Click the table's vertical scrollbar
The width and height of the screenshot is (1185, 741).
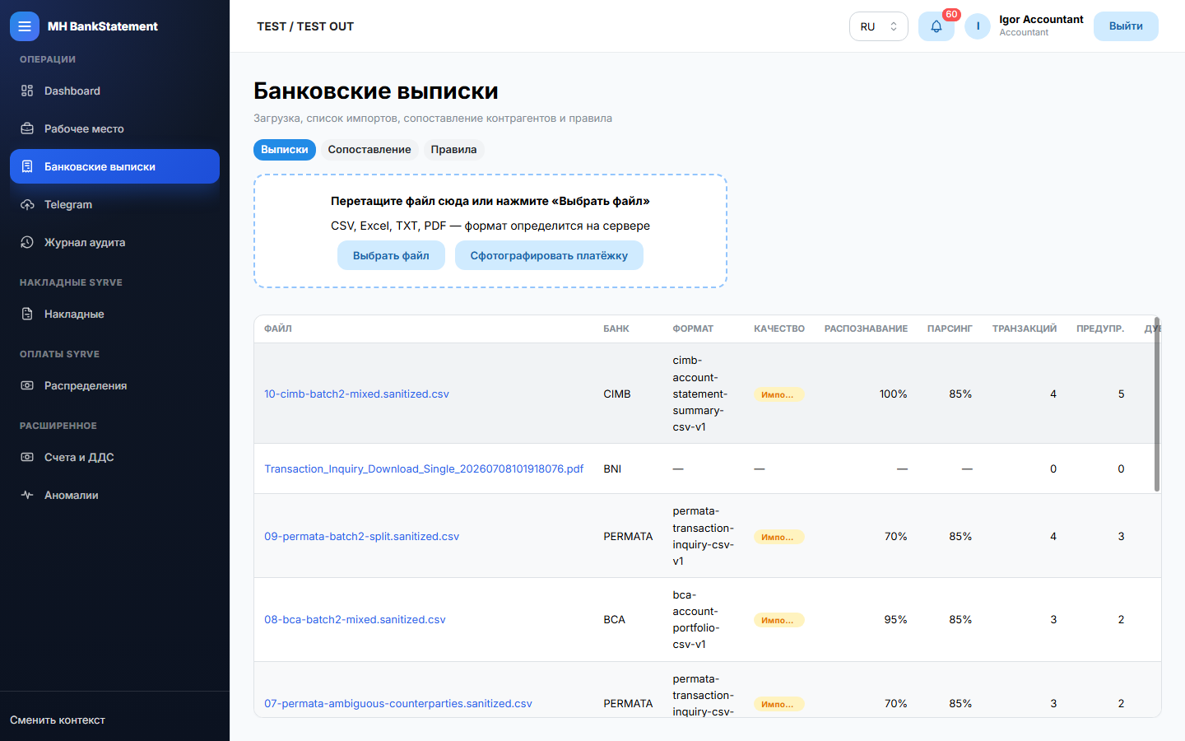tap(1157, 404)
